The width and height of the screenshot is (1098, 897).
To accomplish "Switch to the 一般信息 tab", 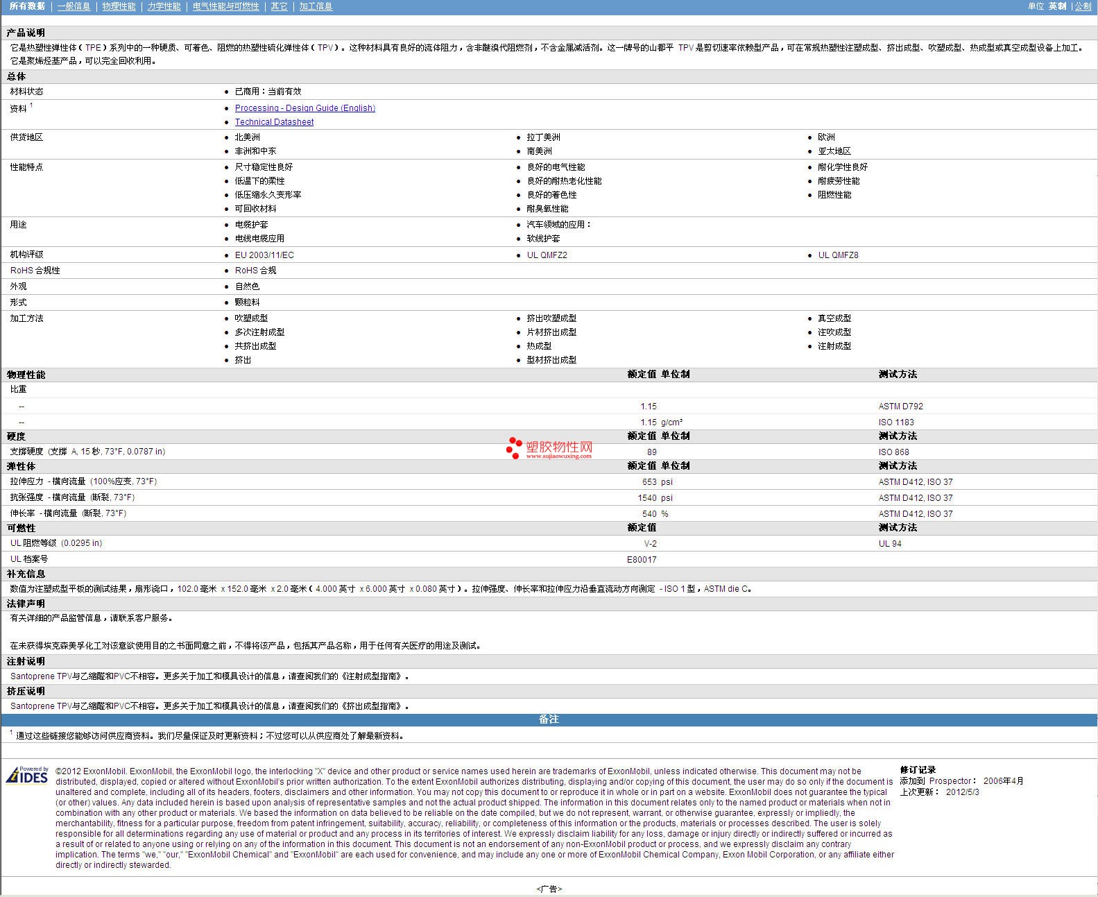I will [74, 6].
